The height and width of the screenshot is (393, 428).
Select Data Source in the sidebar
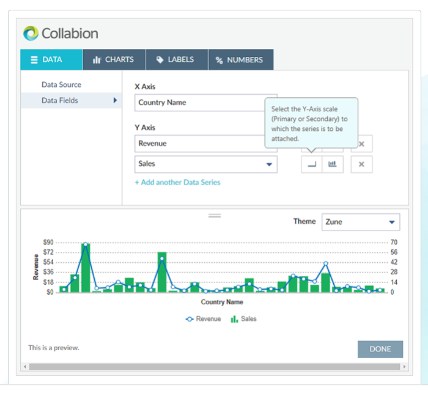pyautogui.click(x=61, y=84)
